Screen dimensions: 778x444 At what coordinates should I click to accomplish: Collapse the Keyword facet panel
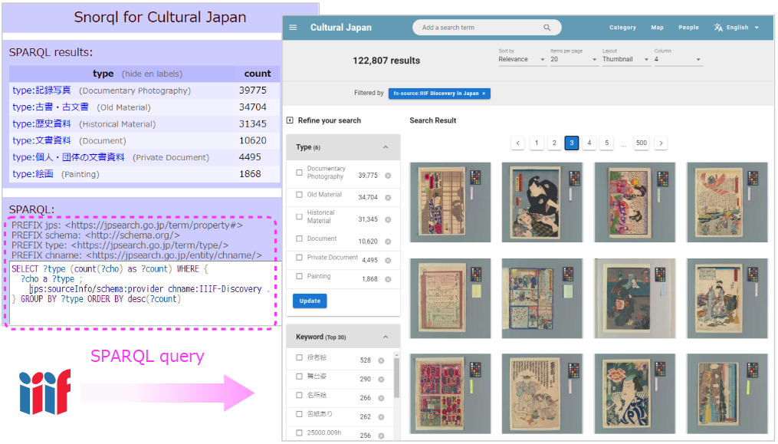[386, 337]
